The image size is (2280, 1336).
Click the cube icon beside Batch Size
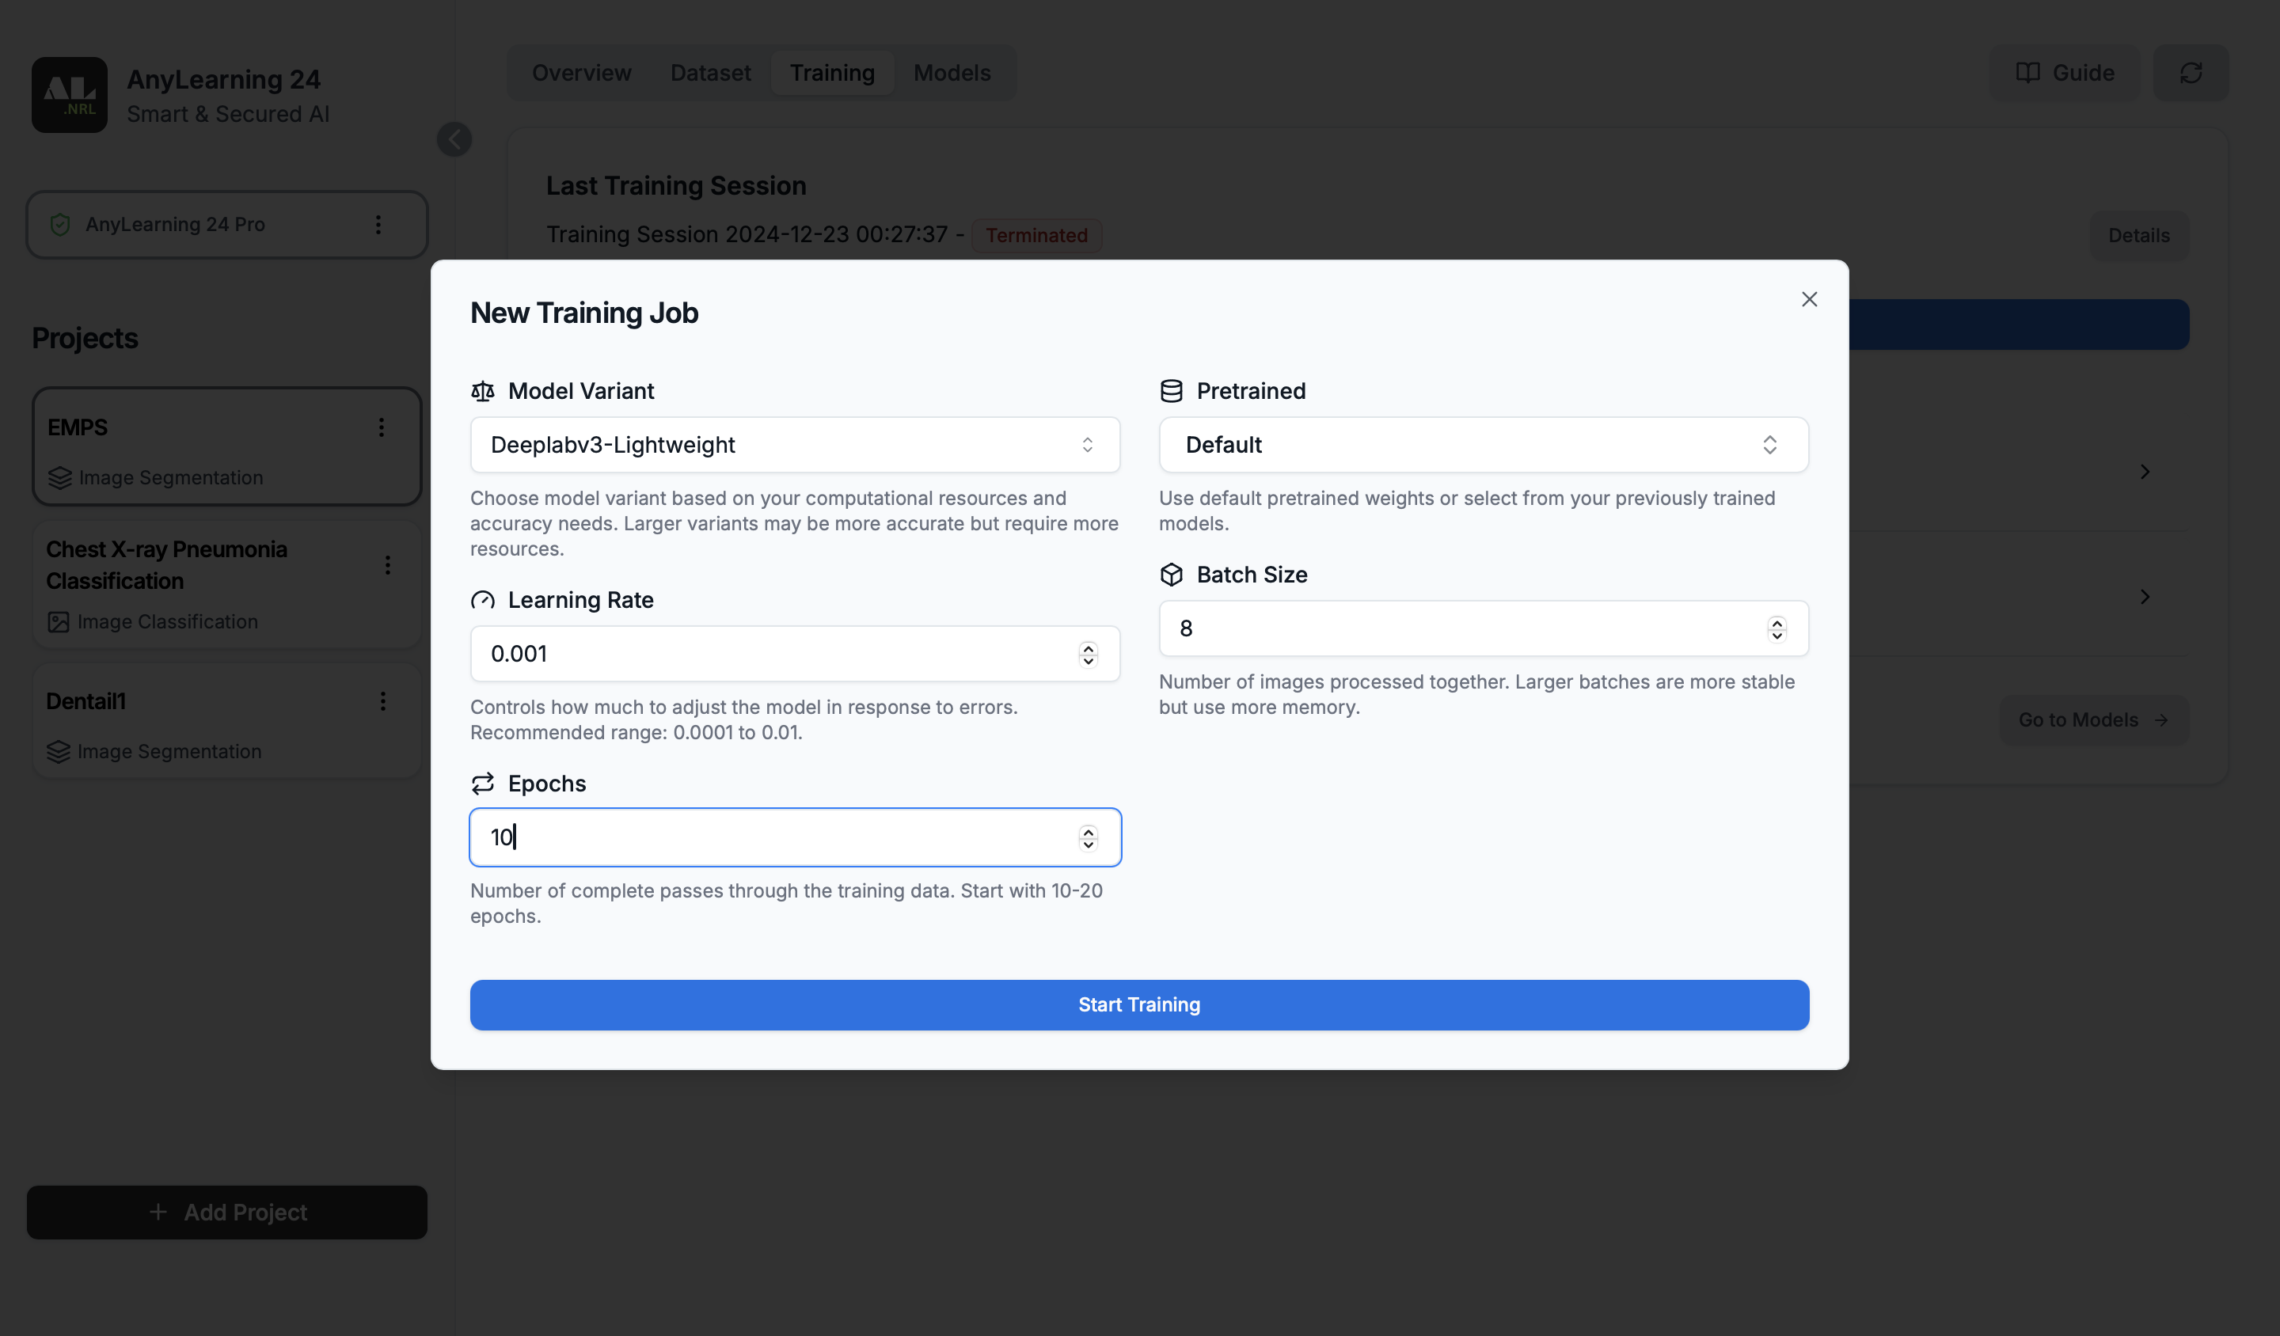[1172, 575]
